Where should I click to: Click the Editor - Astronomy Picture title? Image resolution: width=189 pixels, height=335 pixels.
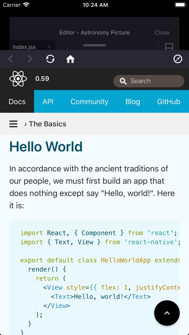[x=94, y=33]
